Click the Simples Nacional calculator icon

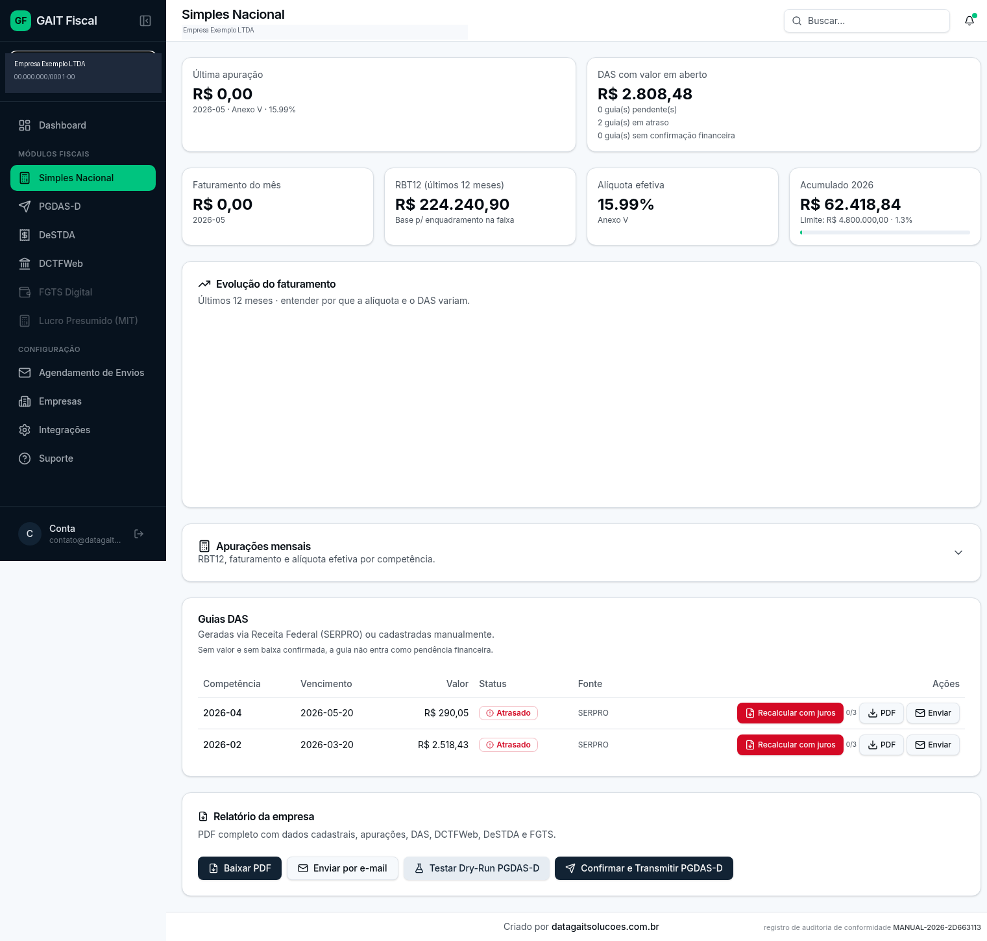pos(25,178)
